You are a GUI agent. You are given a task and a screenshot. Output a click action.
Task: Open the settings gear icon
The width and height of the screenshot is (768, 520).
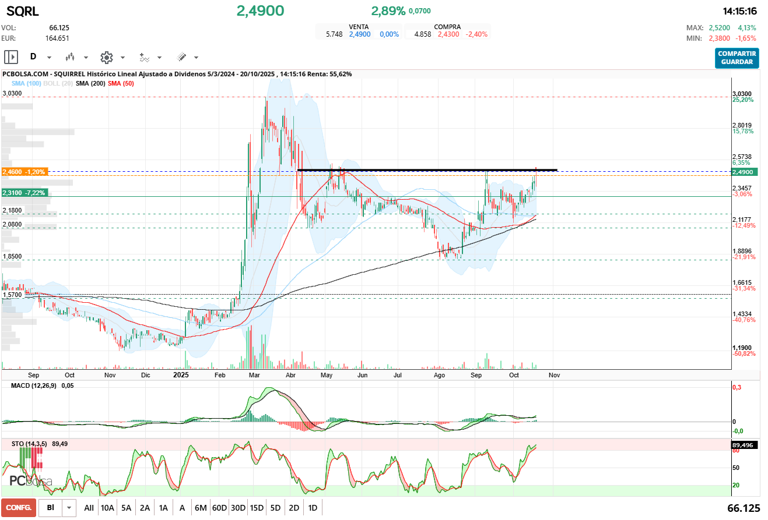(106, 57)
